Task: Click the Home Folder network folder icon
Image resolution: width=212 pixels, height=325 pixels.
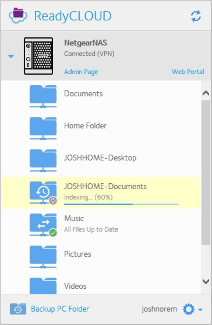Action: click(43, 128)
